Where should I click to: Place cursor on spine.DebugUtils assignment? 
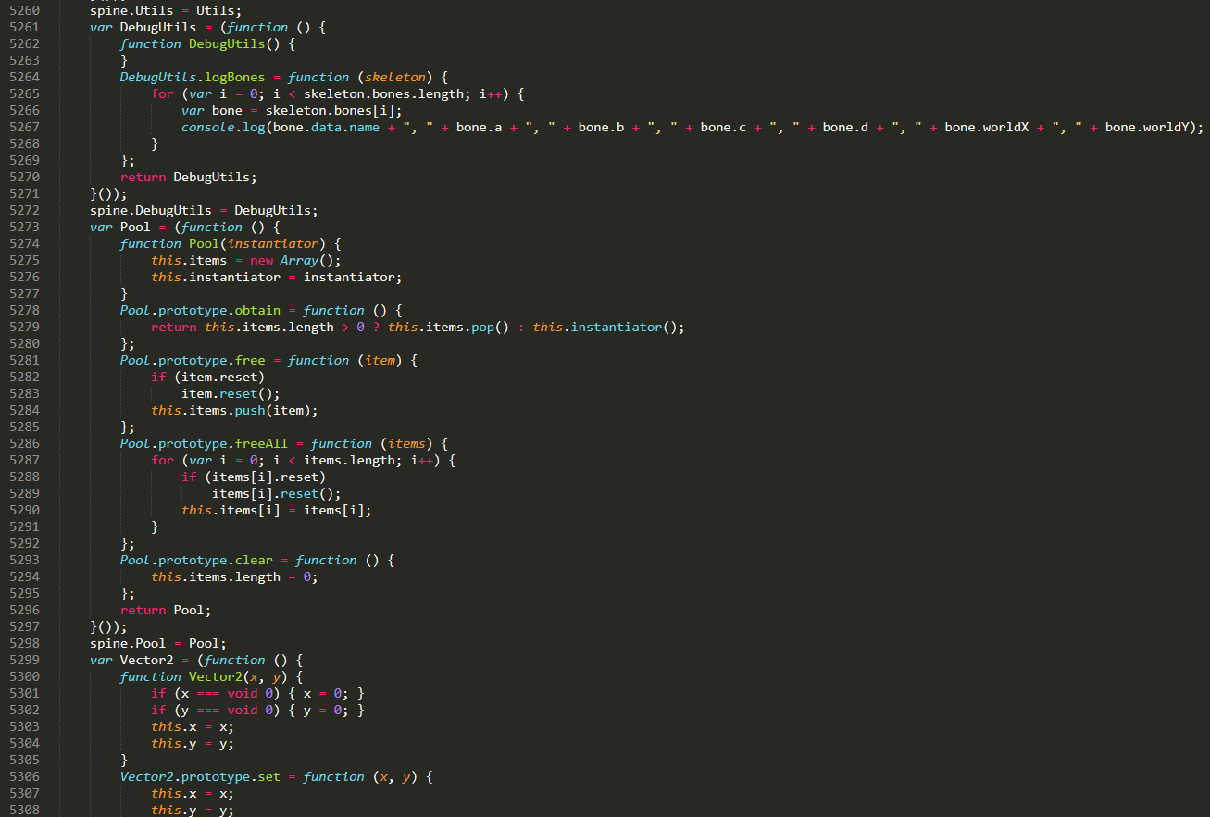pyautogui.click(x=204, y=211)
